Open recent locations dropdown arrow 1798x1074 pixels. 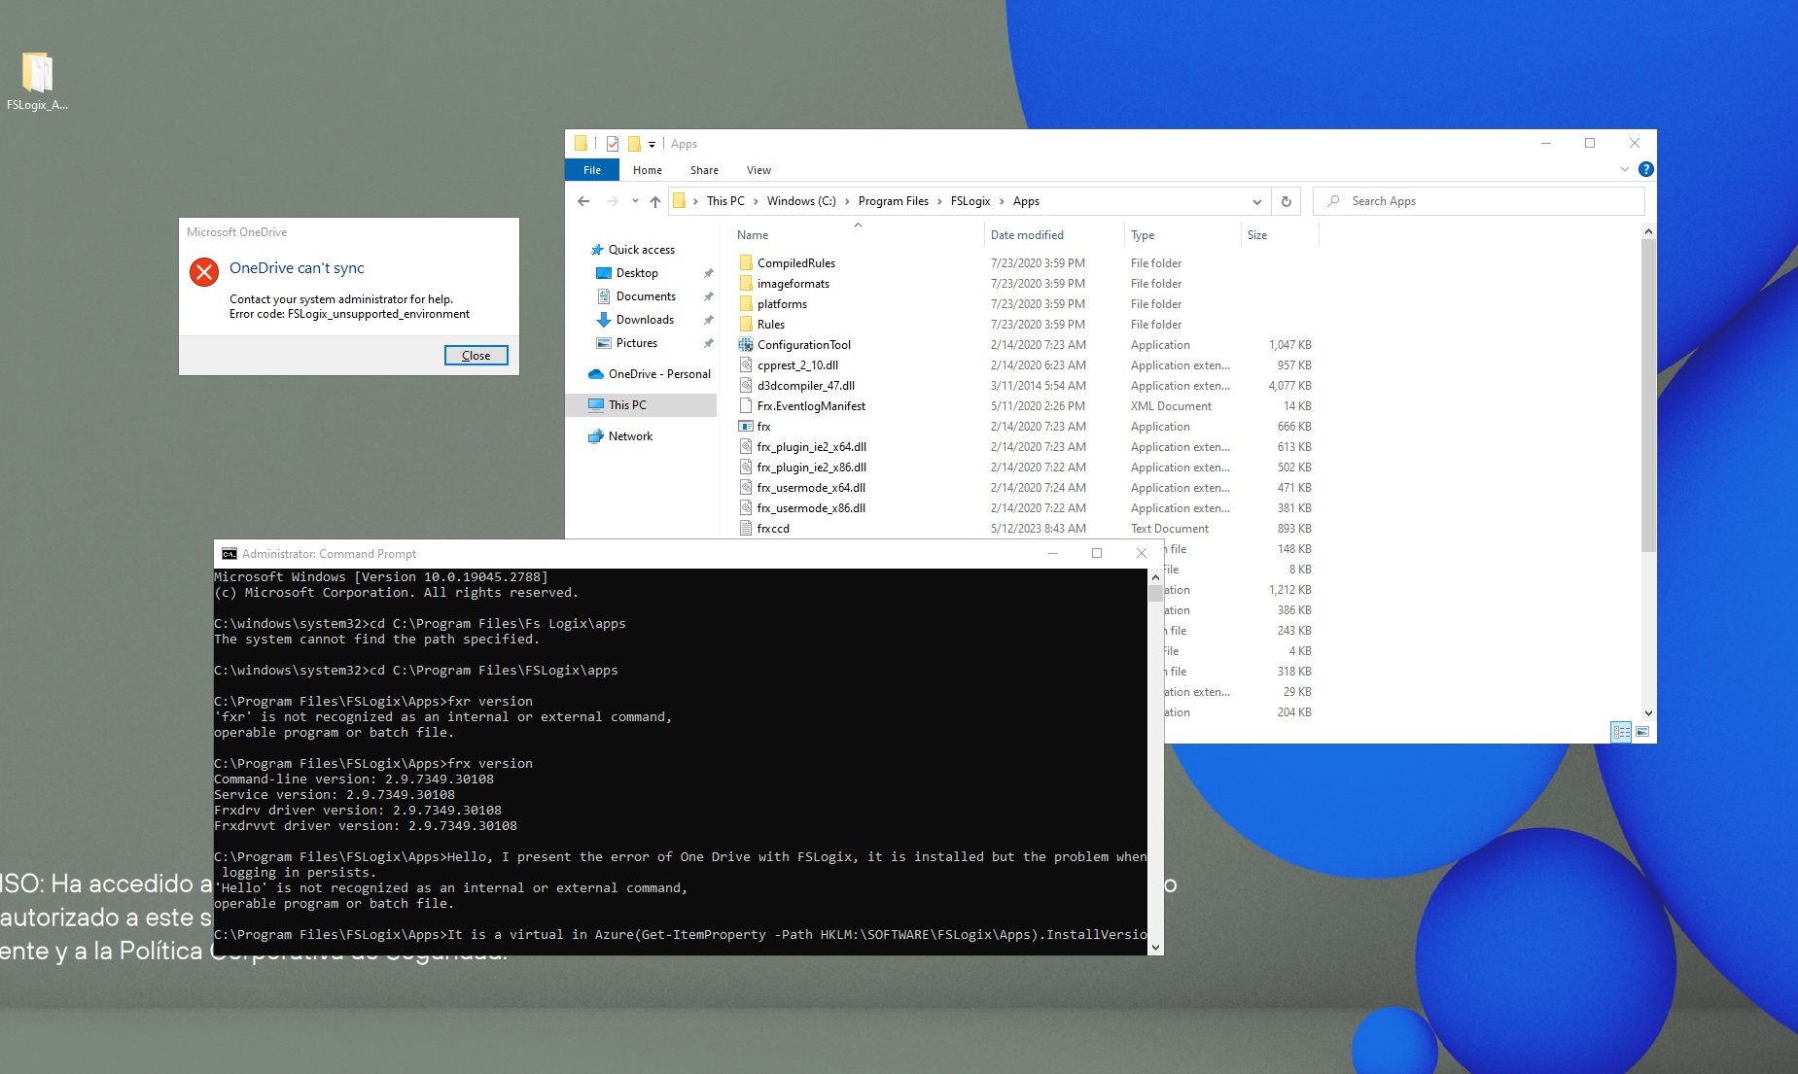click(x=635, y=201)
